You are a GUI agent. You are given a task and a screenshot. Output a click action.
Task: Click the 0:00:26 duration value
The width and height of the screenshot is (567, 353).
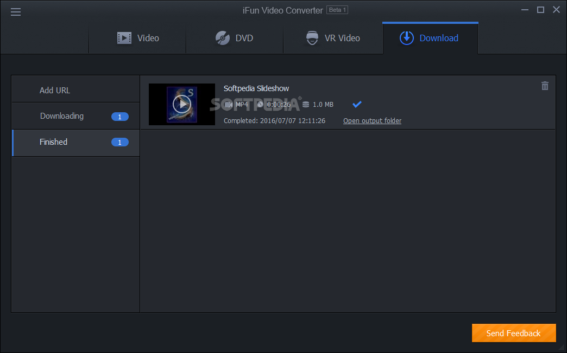279,104
